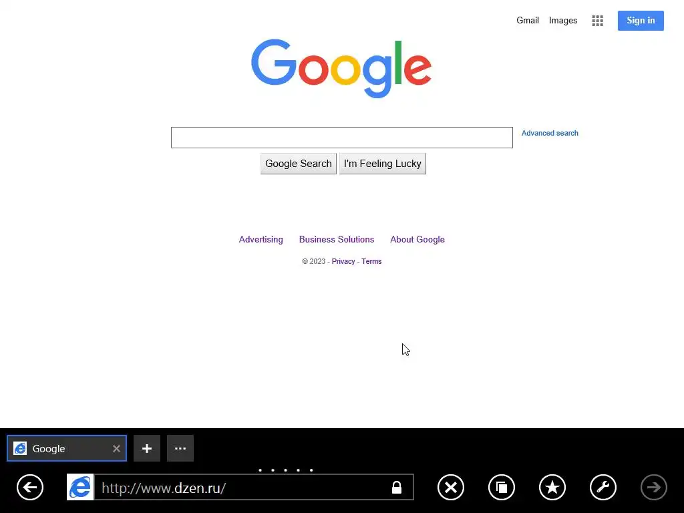This screenshot has width=684, height=513.
Task: Click the IE favicon on Google tab
Action: 20,448
